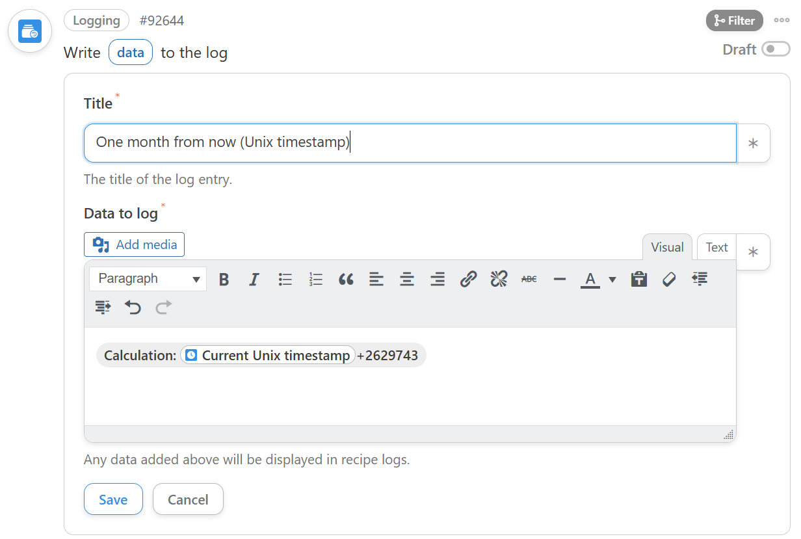Apply italic formatting
Viewport: 801px width, 539px height.
point(254,280)
